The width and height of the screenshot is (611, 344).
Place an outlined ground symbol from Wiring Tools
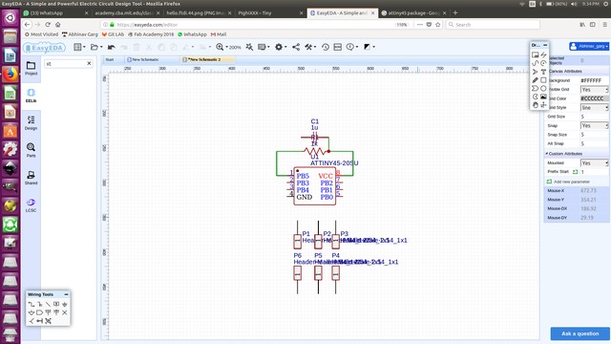tap(32, 312)
